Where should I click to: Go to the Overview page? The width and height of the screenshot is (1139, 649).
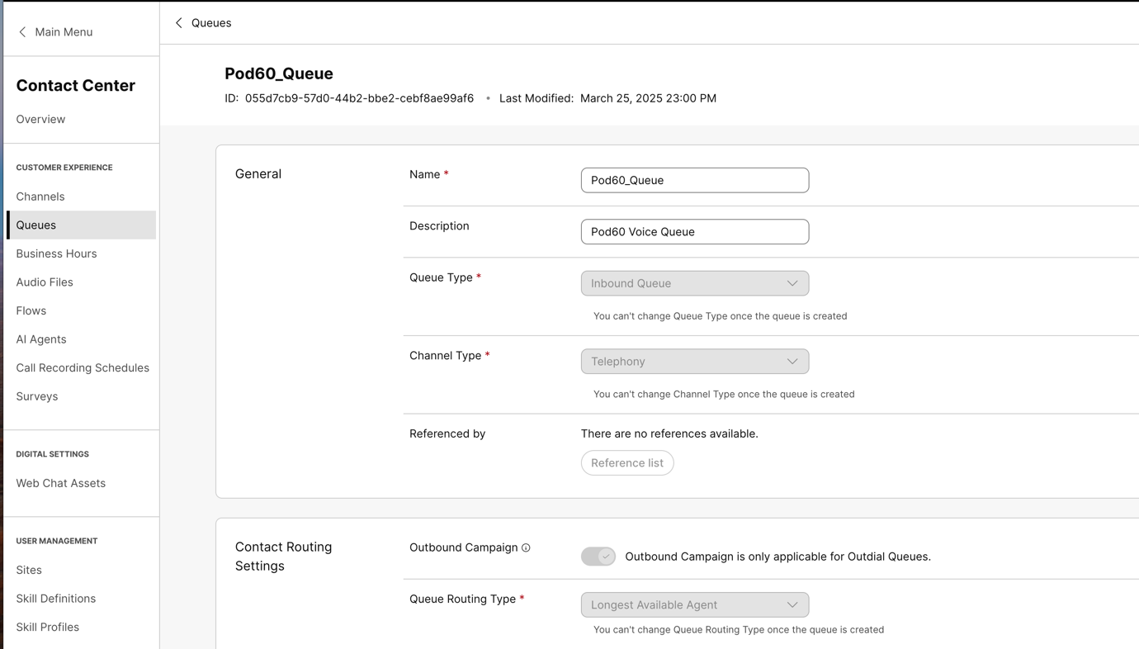[x=40, y=119]
